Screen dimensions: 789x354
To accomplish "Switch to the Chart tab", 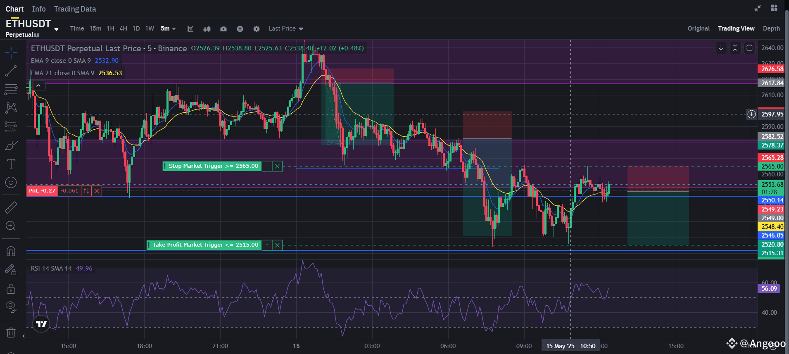I will pos(14,9).
